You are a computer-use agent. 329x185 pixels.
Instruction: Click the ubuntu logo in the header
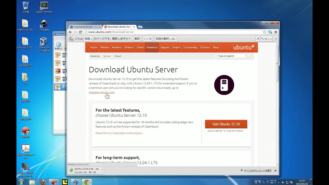tap(244, 47)
